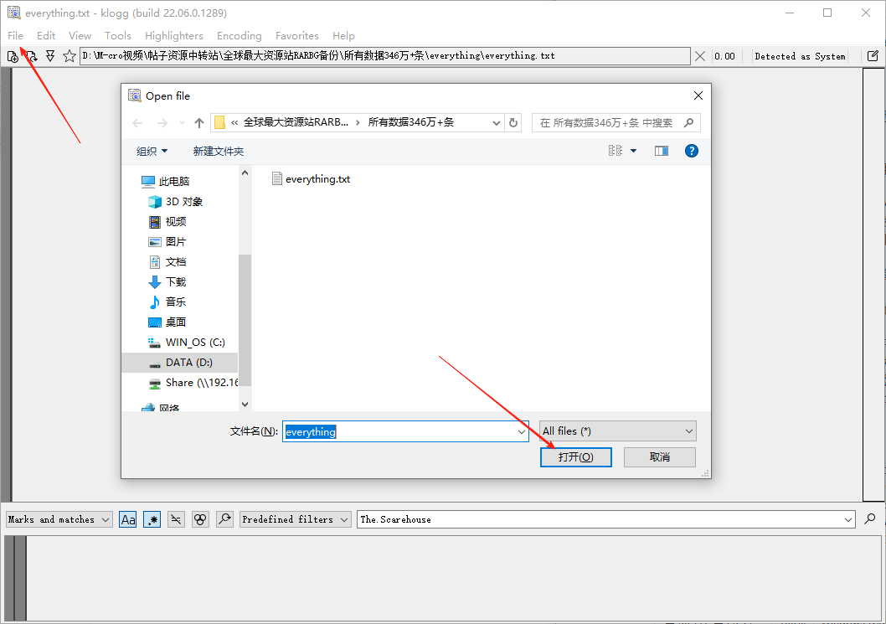Click the scratchpad icon at top right
The image size is (886, 624).
click(x=873, y=56)
